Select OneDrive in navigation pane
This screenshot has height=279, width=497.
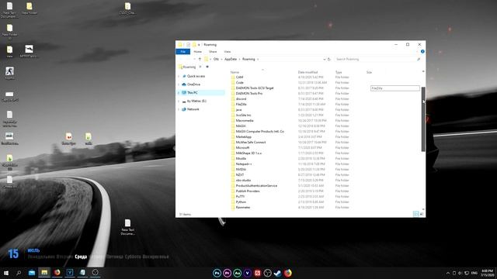193,84
